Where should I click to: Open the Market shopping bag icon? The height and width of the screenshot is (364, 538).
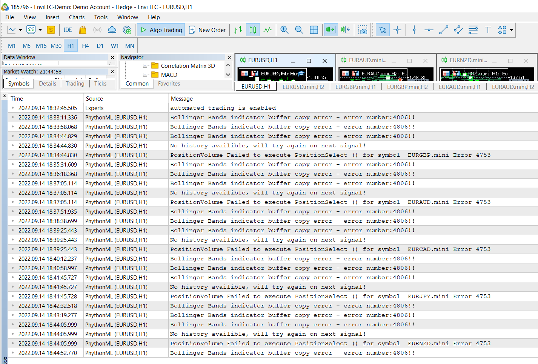(x=83, y=30)
